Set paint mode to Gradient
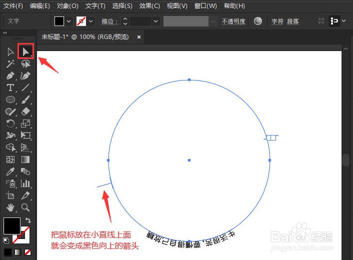This screenshot has width=353, height=260. 18,252
